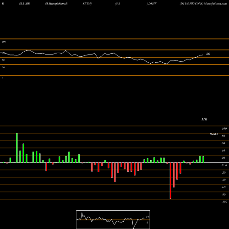Image resolution: width=229 pixels, height=229 pixels.
Task: Click the MR axis label -40
Action: (224, 180)
